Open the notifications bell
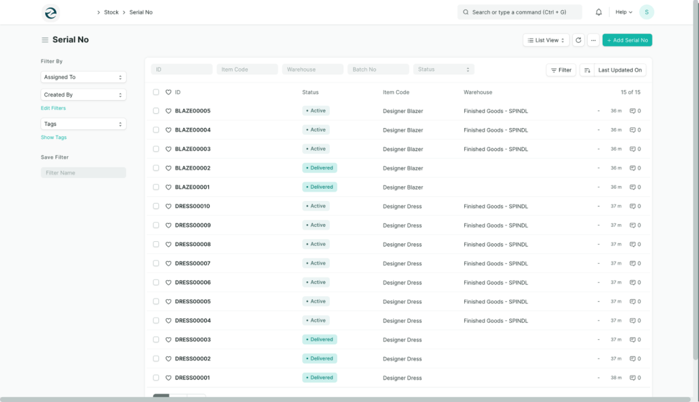The width and height of the screenshot is (699, 402). (x=599, y=12)
